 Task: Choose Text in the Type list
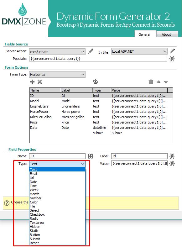(x=57, y=170)
